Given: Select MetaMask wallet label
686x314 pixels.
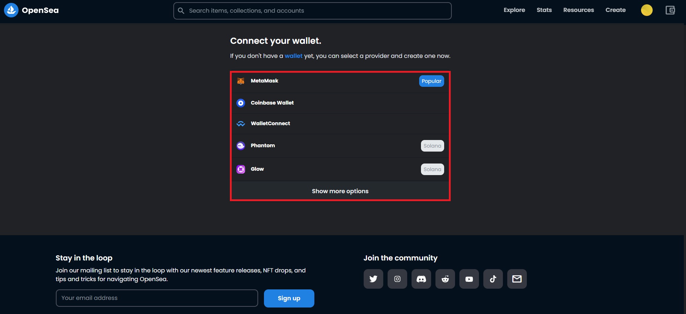Looking at the screenshot, I should tap(264, 81).
